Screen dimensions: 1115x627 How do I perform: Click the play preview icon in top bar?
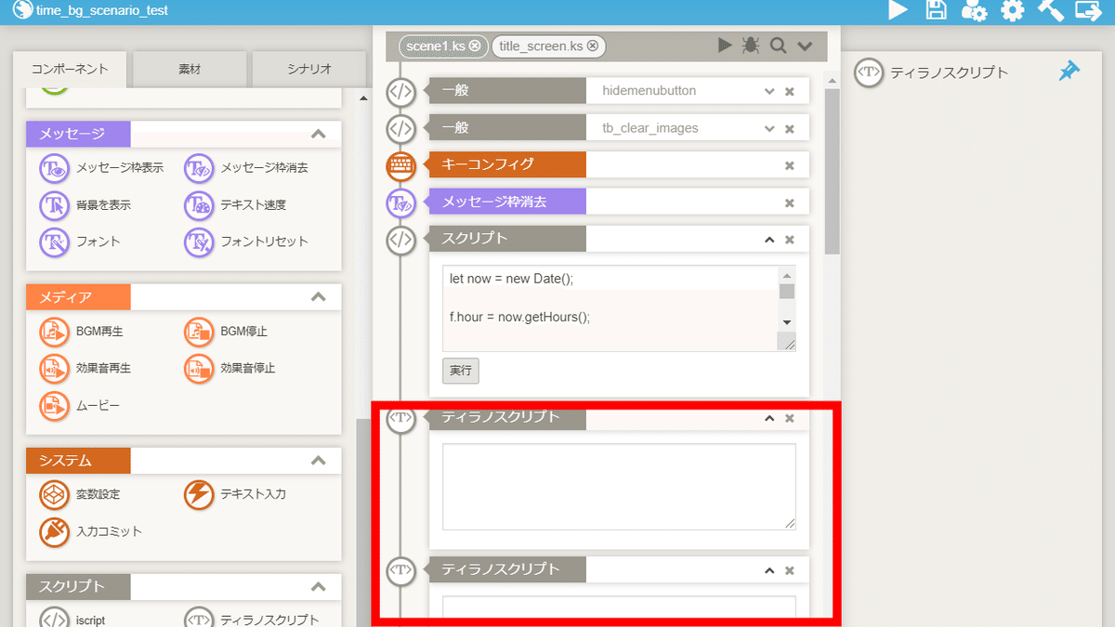(x=898, y=10)
